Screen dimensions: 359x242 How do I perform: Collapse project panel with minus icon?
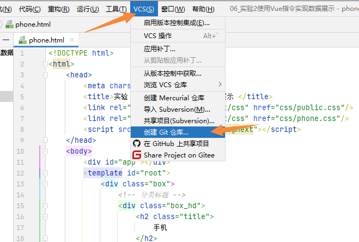6,40
